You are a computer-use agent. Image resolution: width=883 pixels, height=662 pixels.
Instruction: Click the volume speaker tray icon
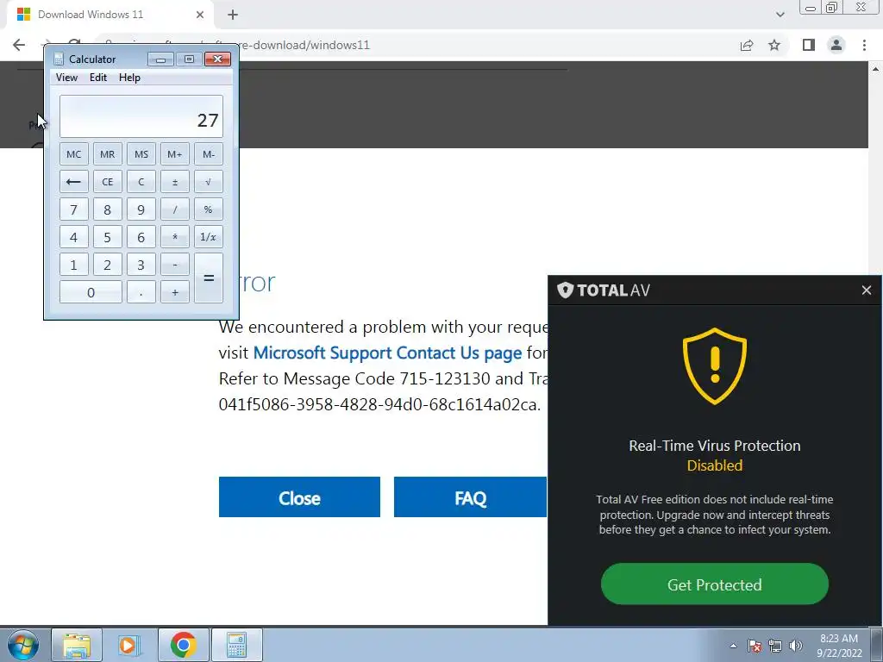[795, 646]
